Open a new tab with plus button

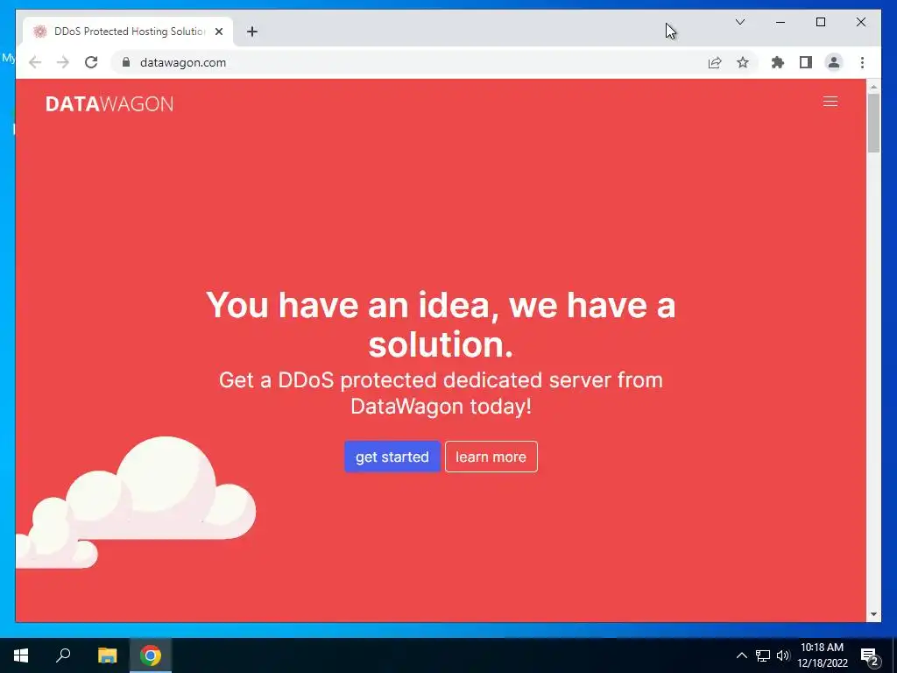click(252, 32)
